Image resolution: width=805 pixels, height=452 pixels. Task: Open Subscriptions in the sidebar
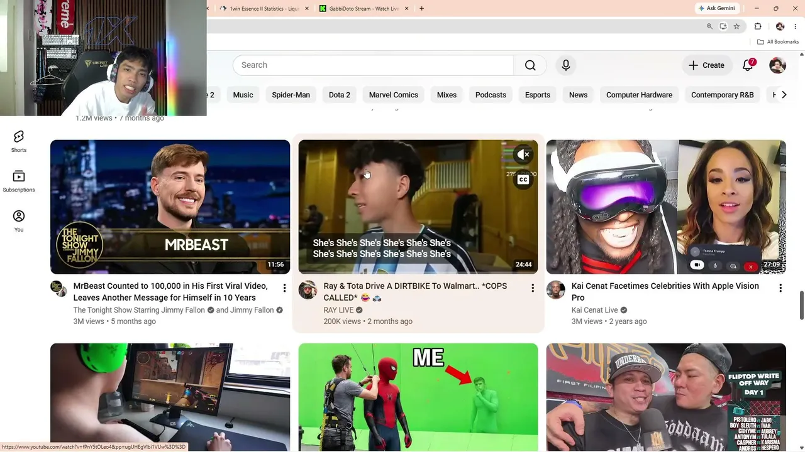tap(19, 181)
